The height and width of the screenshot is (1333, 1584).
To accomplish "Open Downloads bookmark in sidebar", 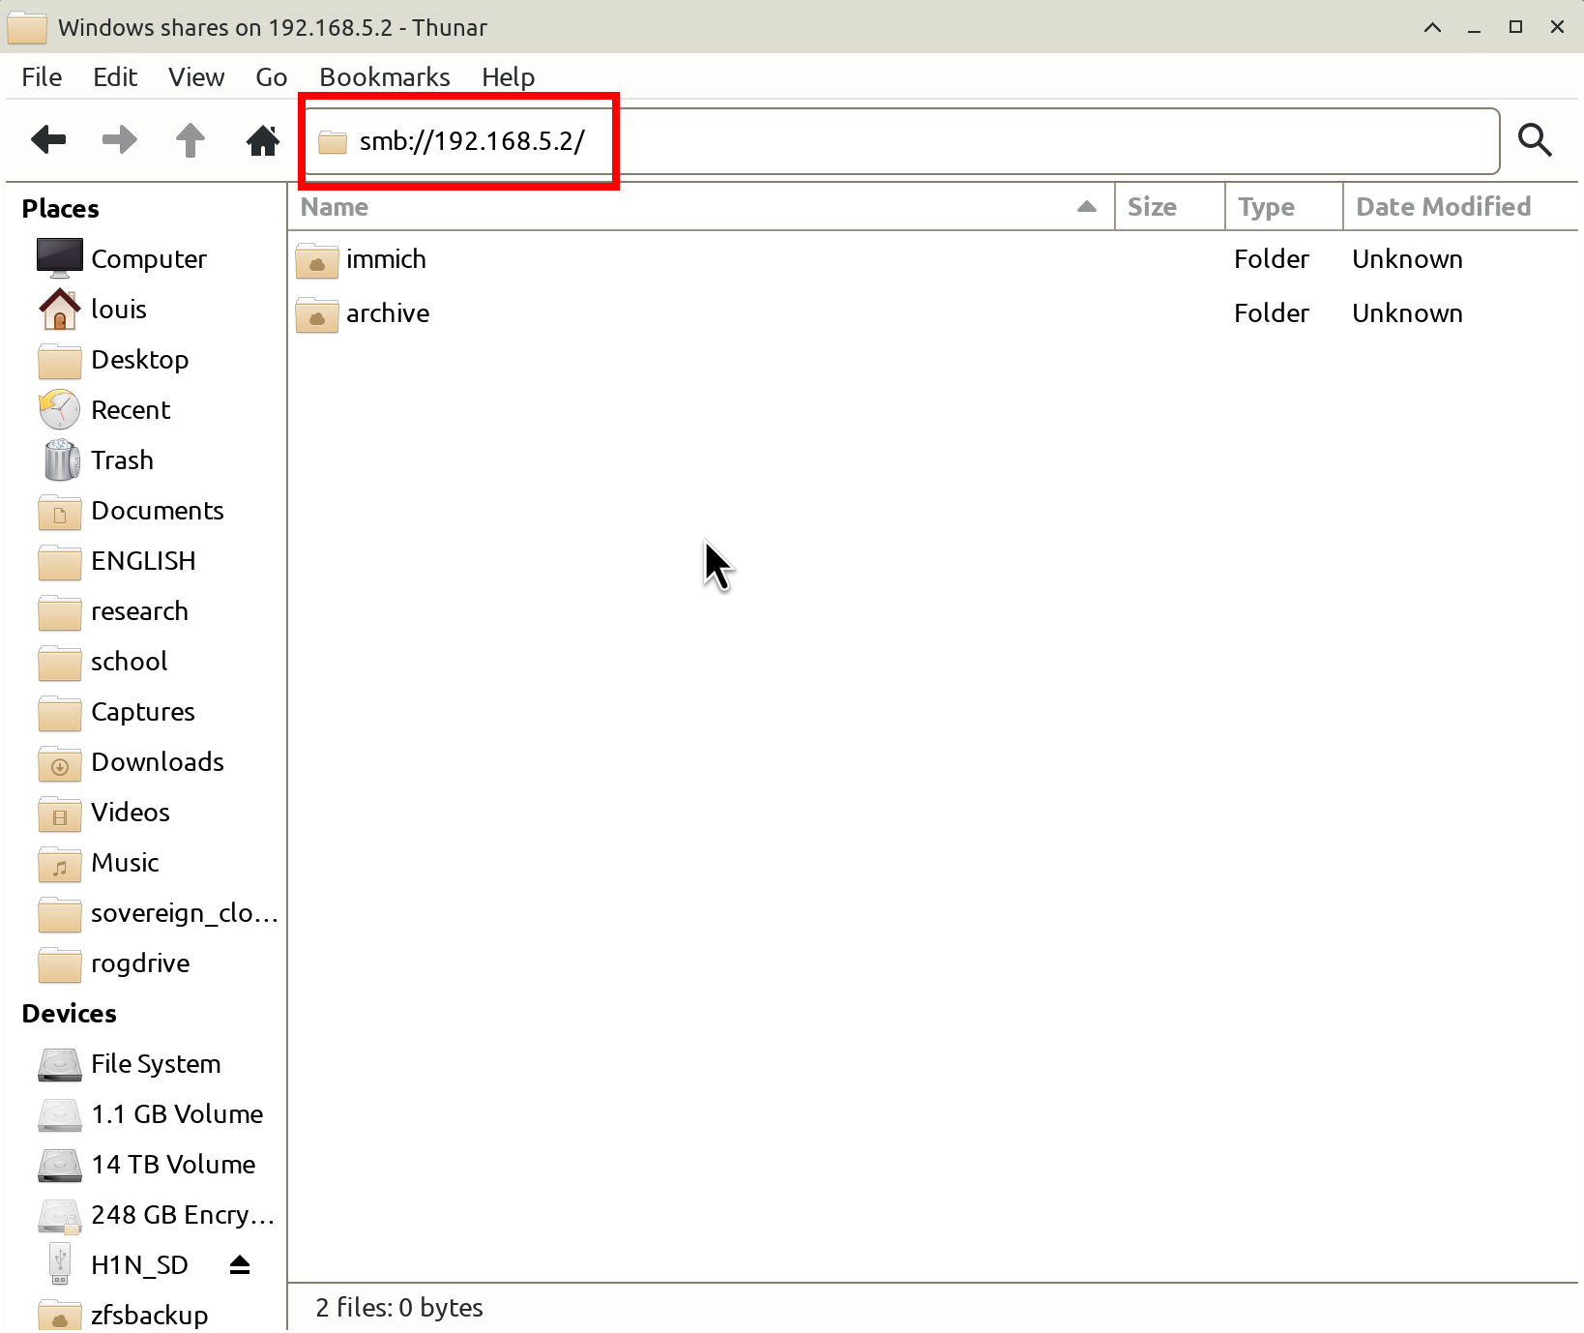I will [x=145, y=762].
